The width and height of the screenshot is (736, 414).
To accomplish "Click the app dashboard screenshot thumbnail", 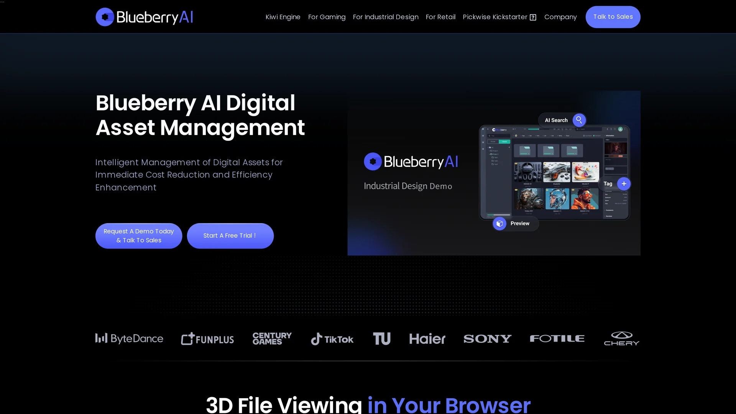I will [554, 172].
